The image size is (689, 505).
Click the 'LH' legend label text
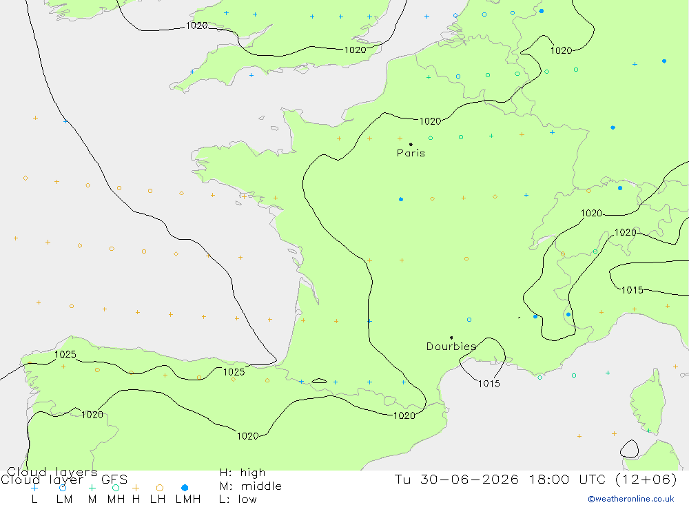(x=158, y=499)
